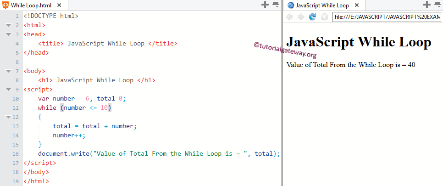Click the closing body tag line

pos(36,172)
